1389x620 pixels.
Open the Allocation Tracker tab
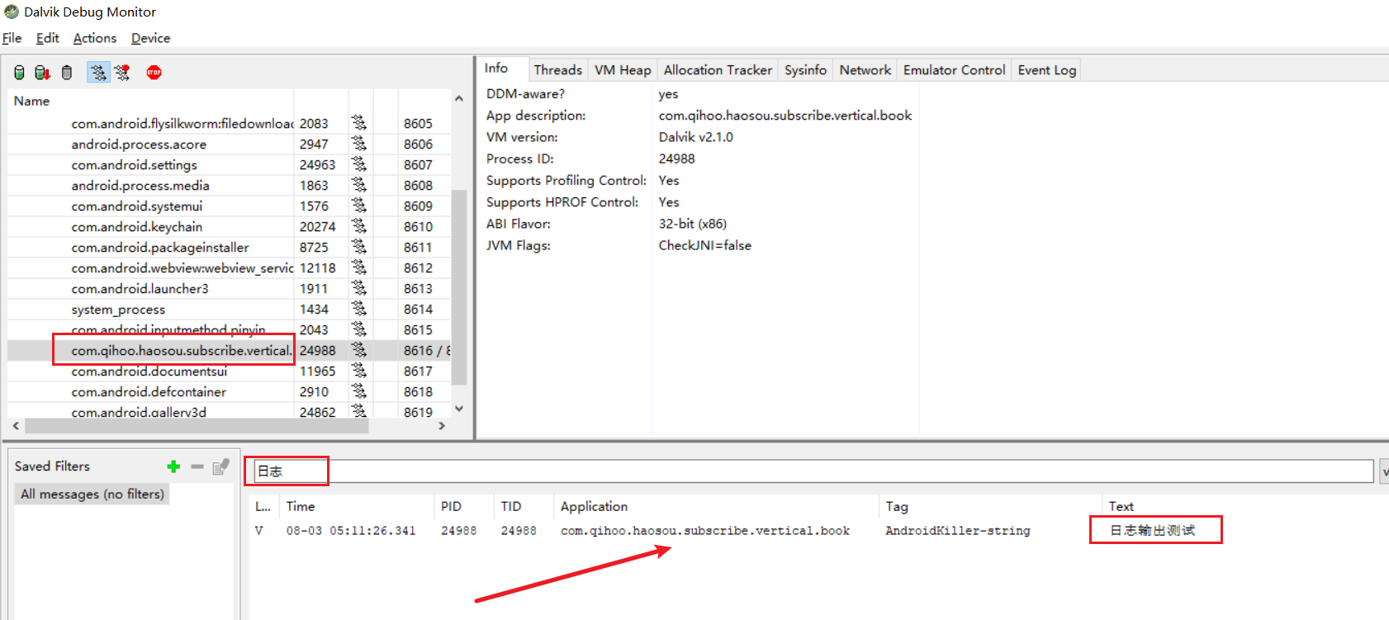(718, 70)
